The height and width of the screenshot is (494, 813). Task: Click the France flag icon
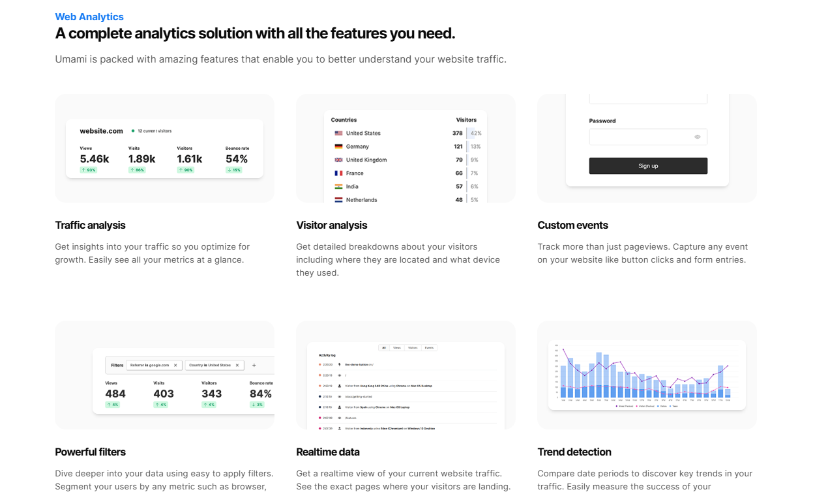click(338, 173)
